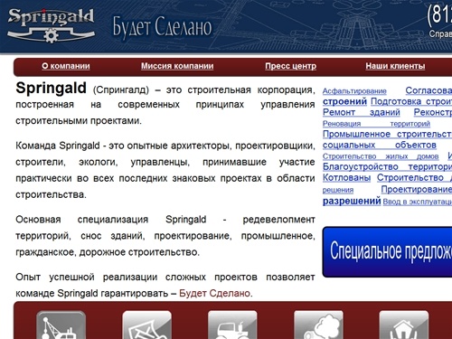Open the Наши клиенты menu item
This screenshot has width=452, height=339.
(x=395, y=66)
